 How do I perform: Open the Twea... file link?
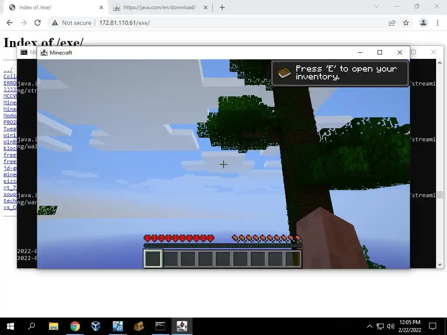10,129
